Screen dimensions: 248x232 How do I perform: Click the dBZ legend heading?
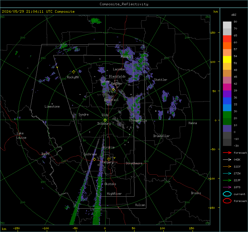pos(234,15)
